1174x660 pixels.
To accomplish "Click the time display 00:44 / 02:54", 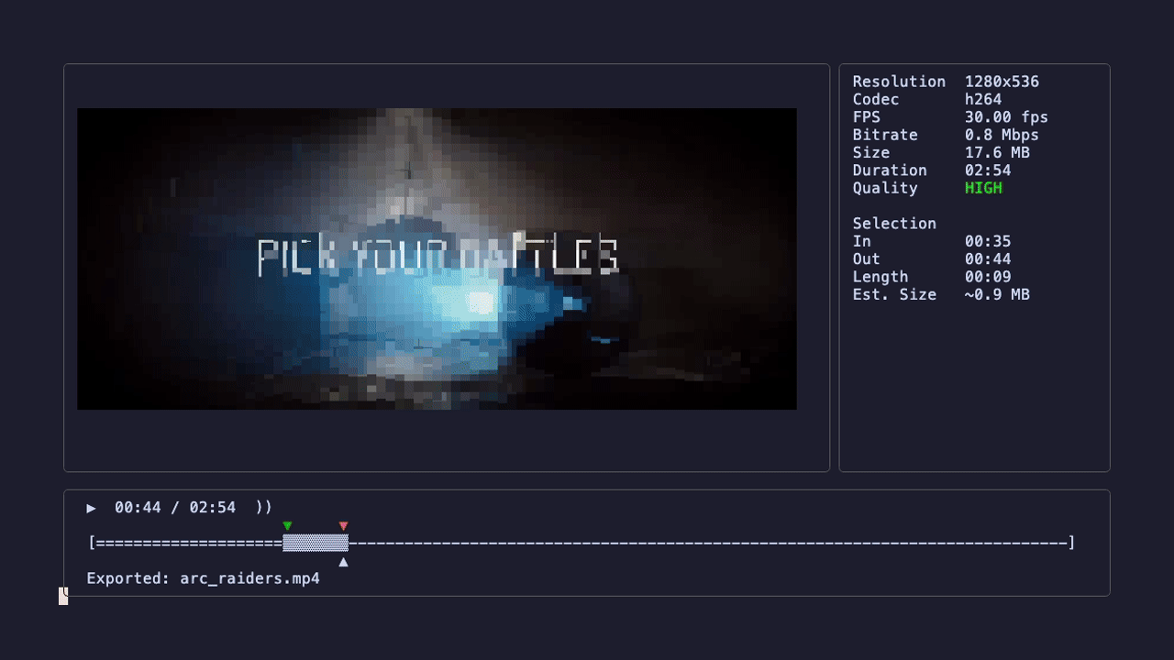I will tap(176, 507).
